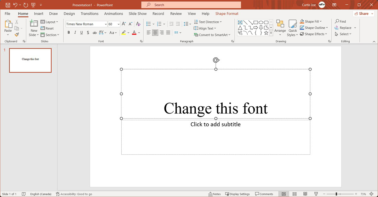
Task: Toggle Italic formatting
Action: (75, 33)
